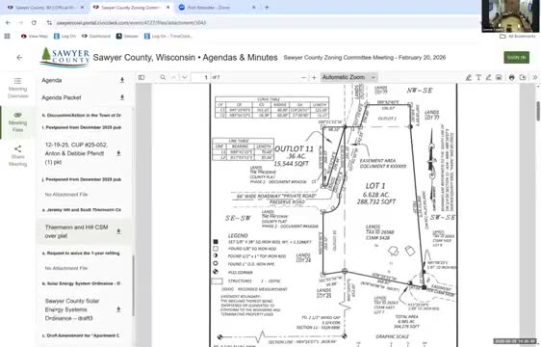Screen dimensions: 541x347
Task: Open the first Log On bookmark
Action: pyautogui.click(x=64, y=36)
